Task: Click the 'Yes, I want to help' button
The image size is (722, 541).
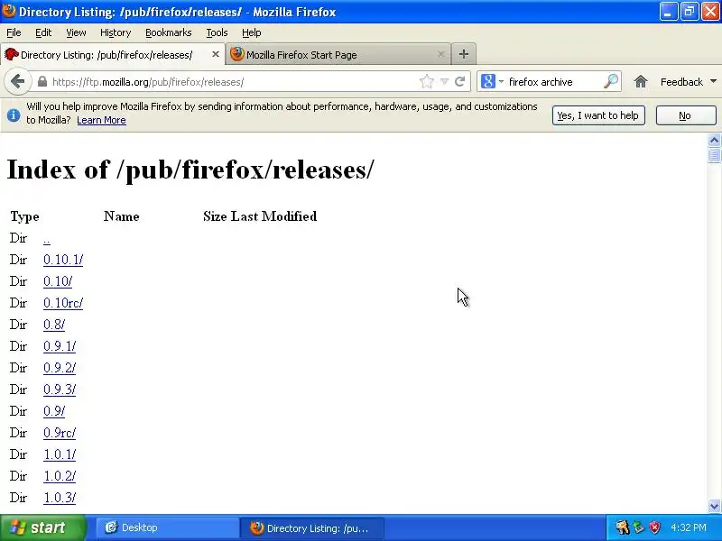Action: tap(598, 115)
